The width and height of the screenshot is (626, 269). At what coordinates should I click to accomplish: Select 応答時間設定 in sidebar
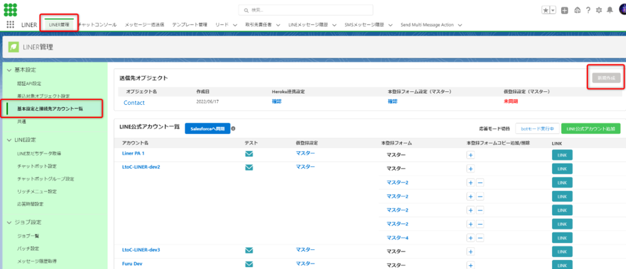tap(31, 204)
